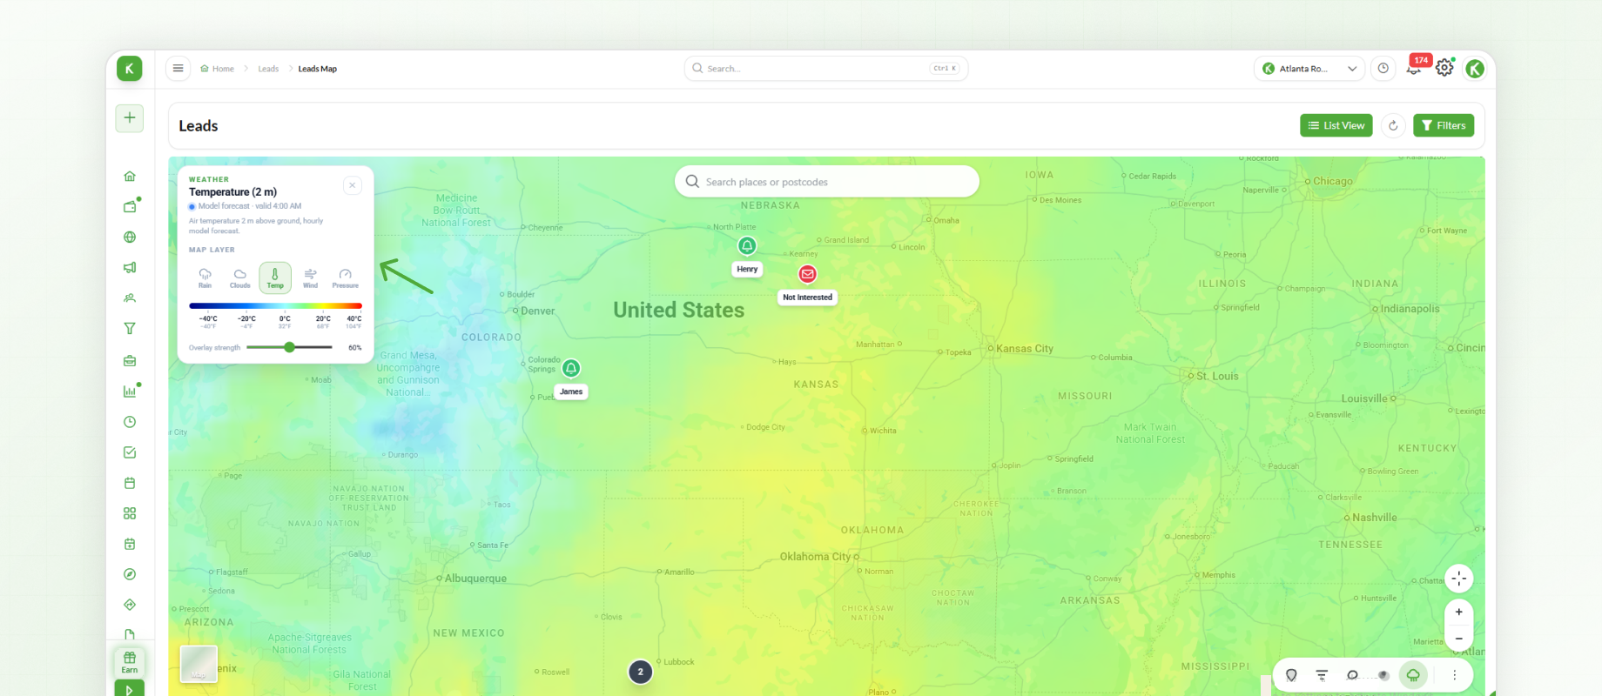The width and height of the screenshot is (1602, 696).
Task: Toggle the lasso draw selection tool
Action: click(1352, 675)
